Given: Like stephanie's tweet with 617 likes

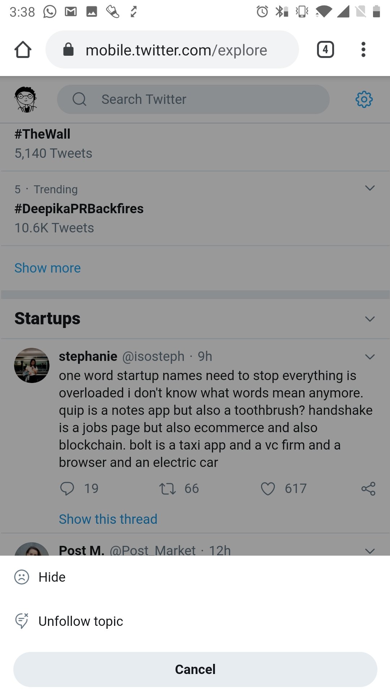Looking at the screenshot, I should (x=268, y=488).
